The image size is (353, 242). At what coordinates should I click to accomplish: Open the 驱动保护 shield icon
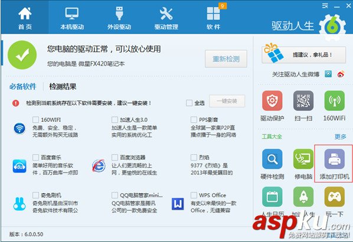(272, 101)
